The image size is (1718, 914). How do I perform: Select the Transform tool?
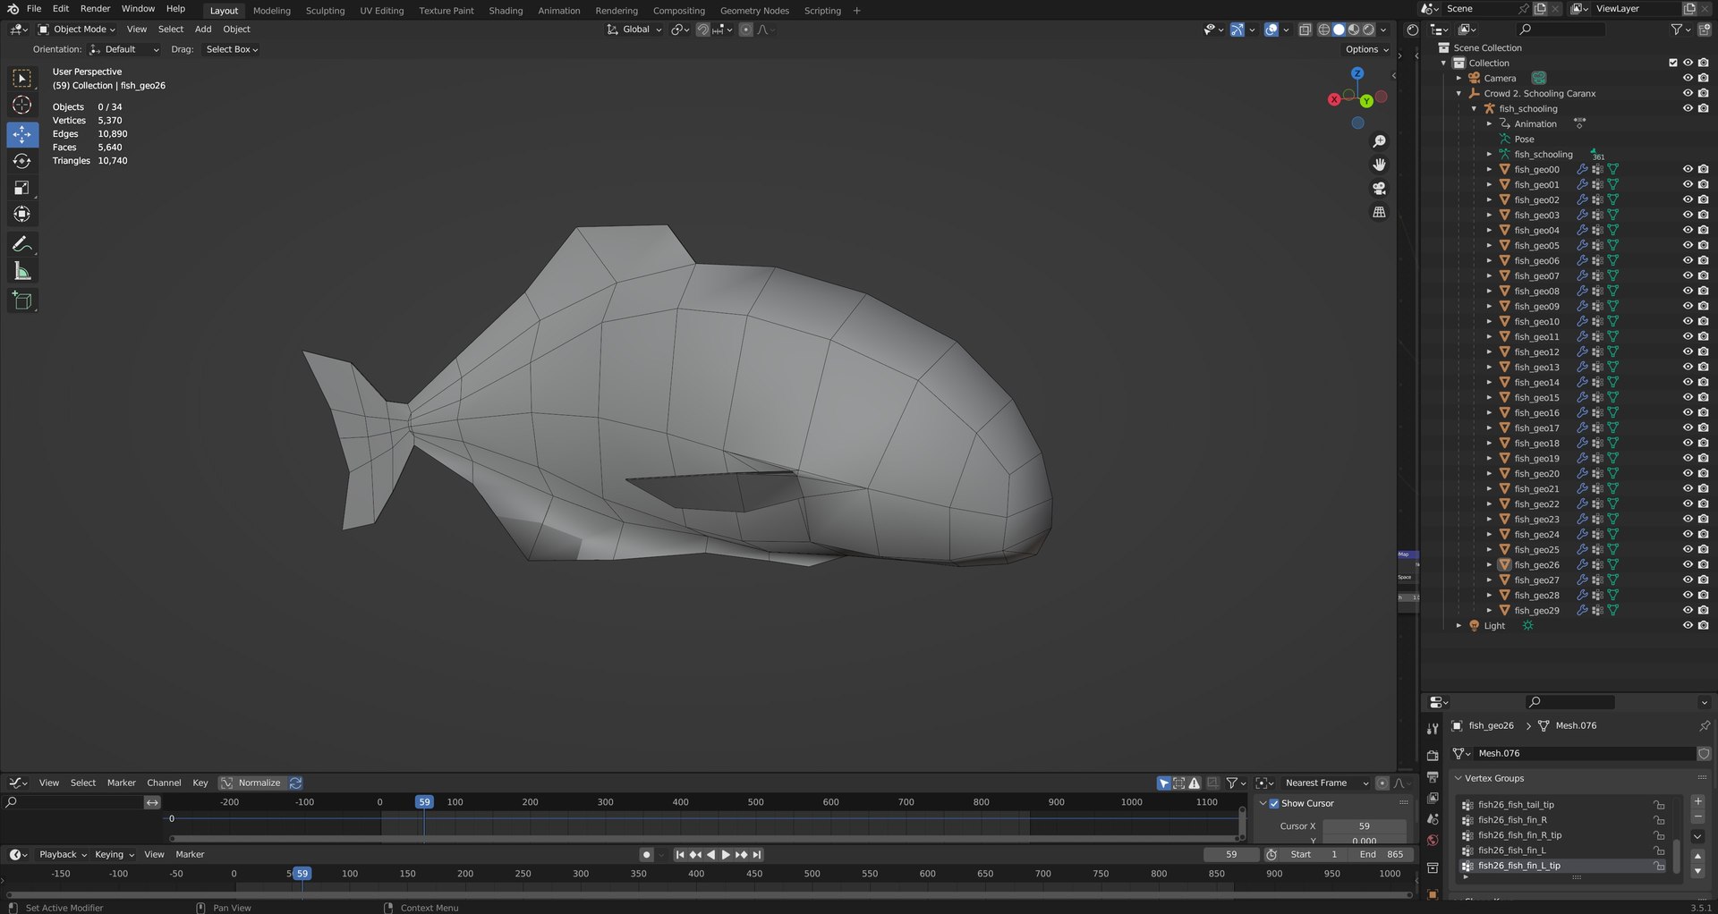[22, 215]
